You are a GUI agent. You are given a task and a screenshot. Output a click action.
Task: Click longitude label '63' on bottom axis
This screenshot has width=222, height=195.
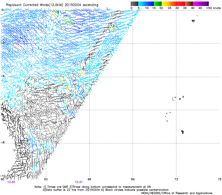click(46, 179)
